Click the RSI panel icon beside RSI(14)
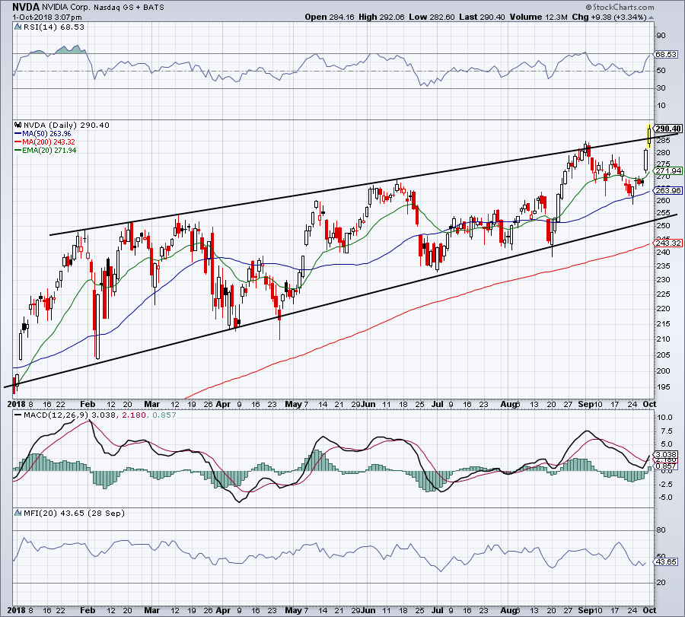The image size is (685, 617). coord(18,27)
